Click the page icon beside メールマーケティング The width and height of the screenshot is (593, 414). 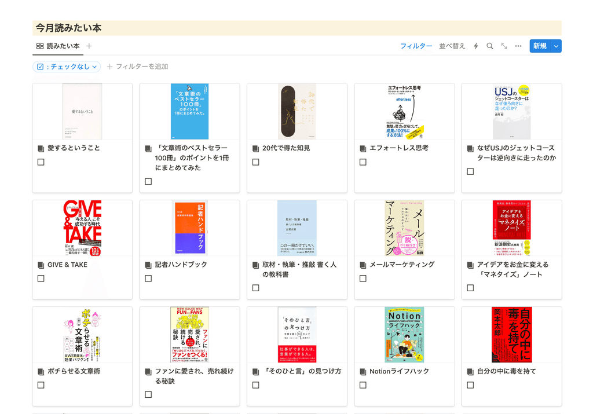point(363,265)
